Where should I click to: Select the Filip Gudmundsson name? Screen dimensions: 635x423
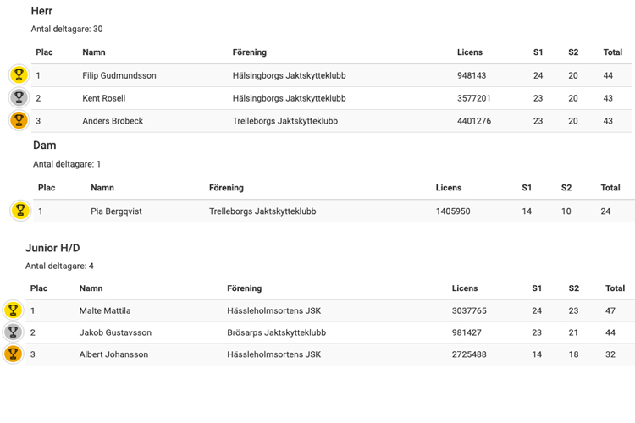(119, 75)
